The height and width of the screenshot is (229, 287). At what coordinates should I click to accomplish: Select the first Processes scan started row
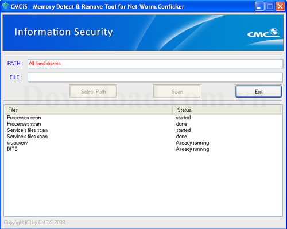[143, 118]
